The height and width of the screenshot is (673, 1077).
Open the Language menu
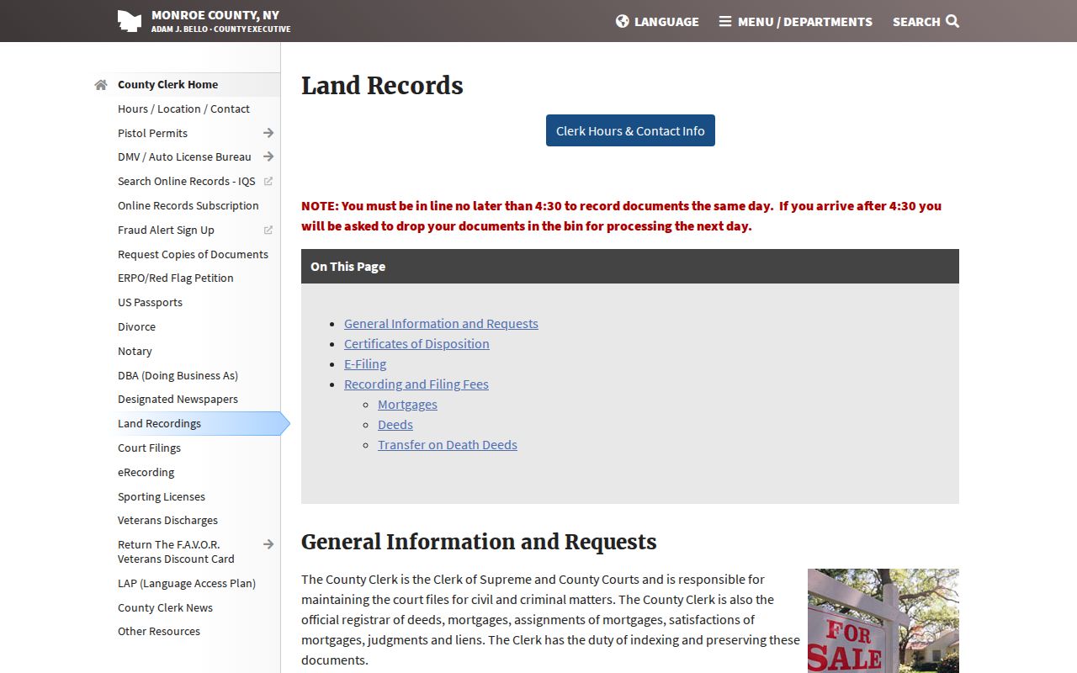[657, 21]
